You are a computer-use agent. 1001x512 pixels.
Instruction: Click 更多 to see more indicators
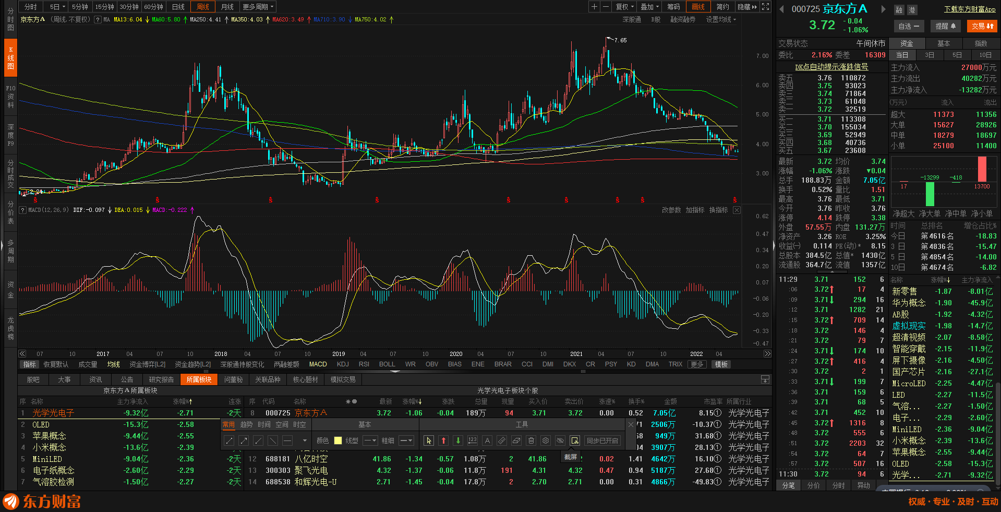click(x=697, y=364)
